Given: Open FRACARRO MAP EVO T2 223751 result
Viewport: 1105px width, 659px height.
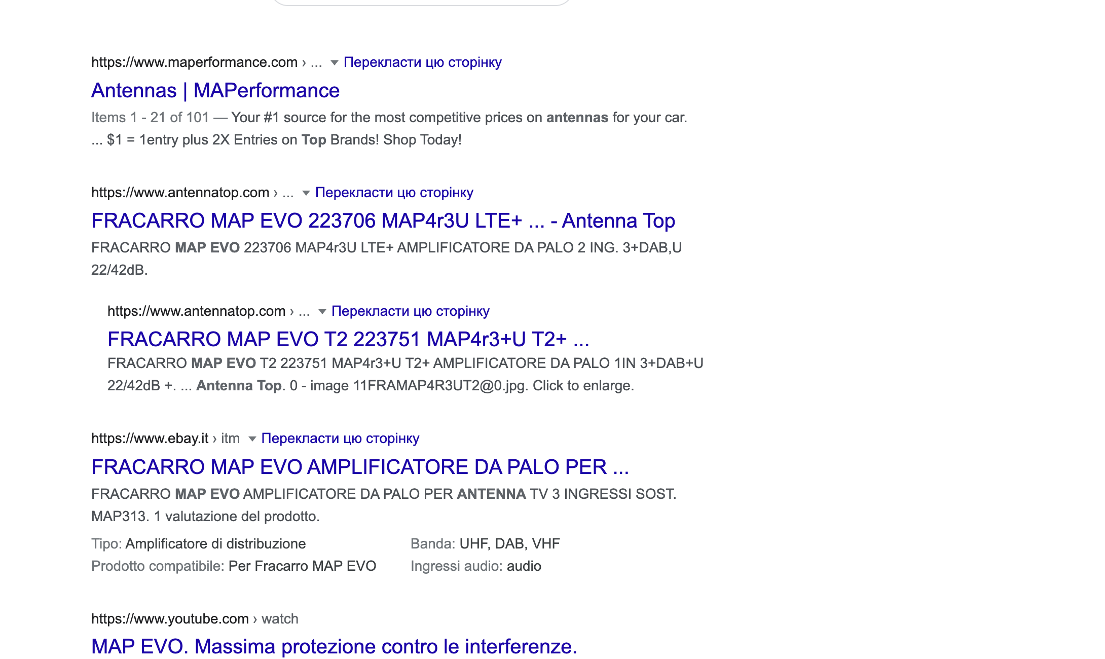Looking at the screenshot, I should 348,340.
